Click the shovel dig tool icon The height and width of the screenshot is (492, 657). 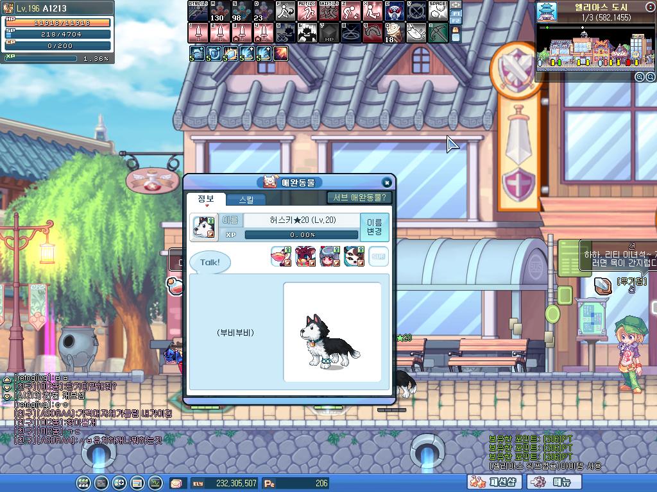pyautogui.click(x=416, y=33)
